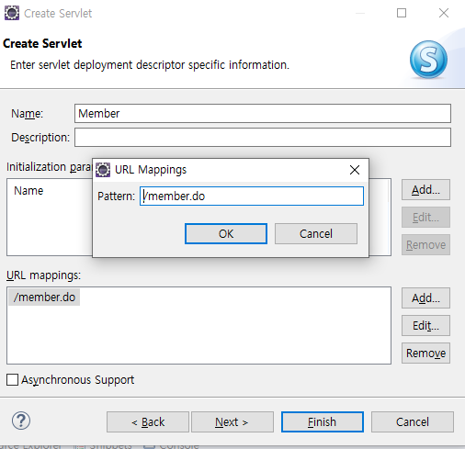Click Finish to create servlet

[x=323, y=422]
